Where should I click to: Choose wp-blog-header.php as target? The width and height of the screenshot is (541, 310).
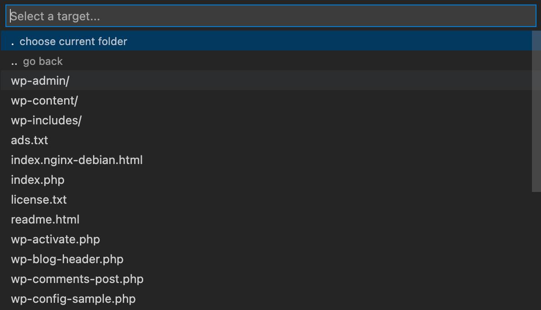(67, 259)
